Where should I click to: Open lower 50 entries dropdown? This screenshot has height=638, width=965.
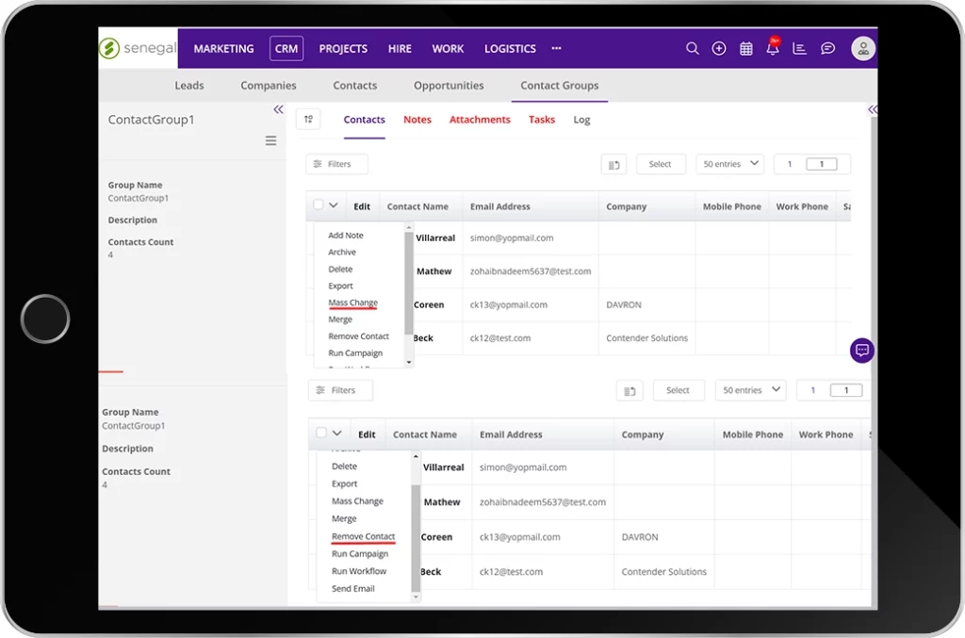750,390
